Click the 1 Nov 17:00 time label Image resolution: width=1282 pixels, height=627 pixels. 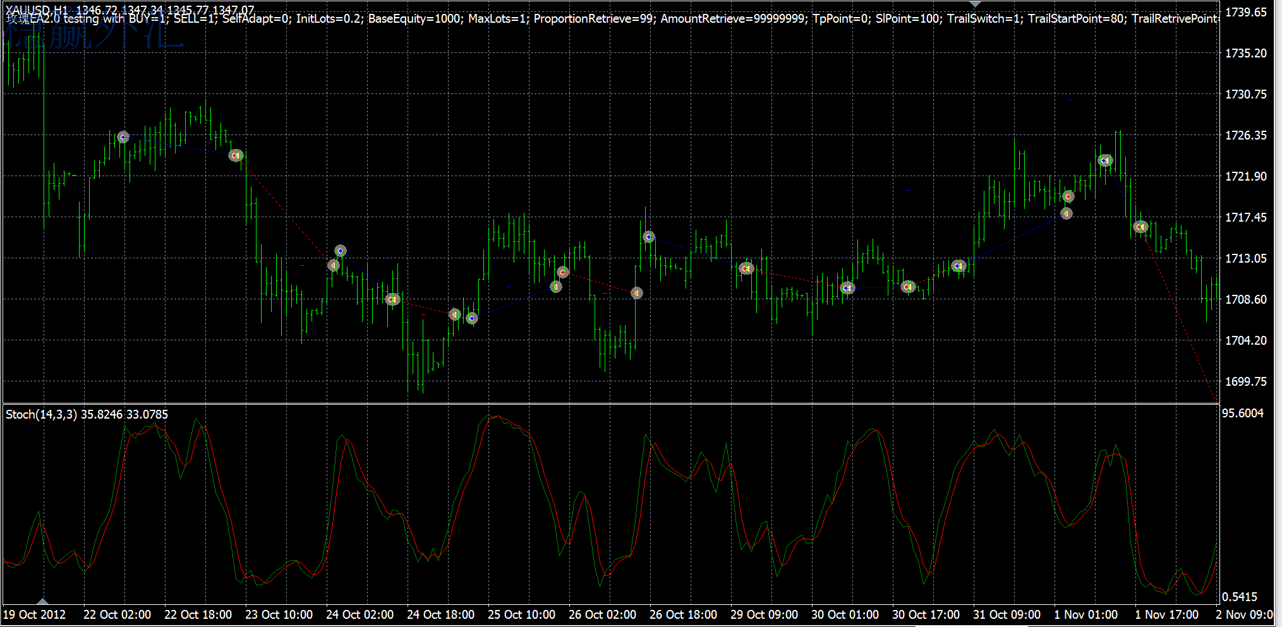1166,614
